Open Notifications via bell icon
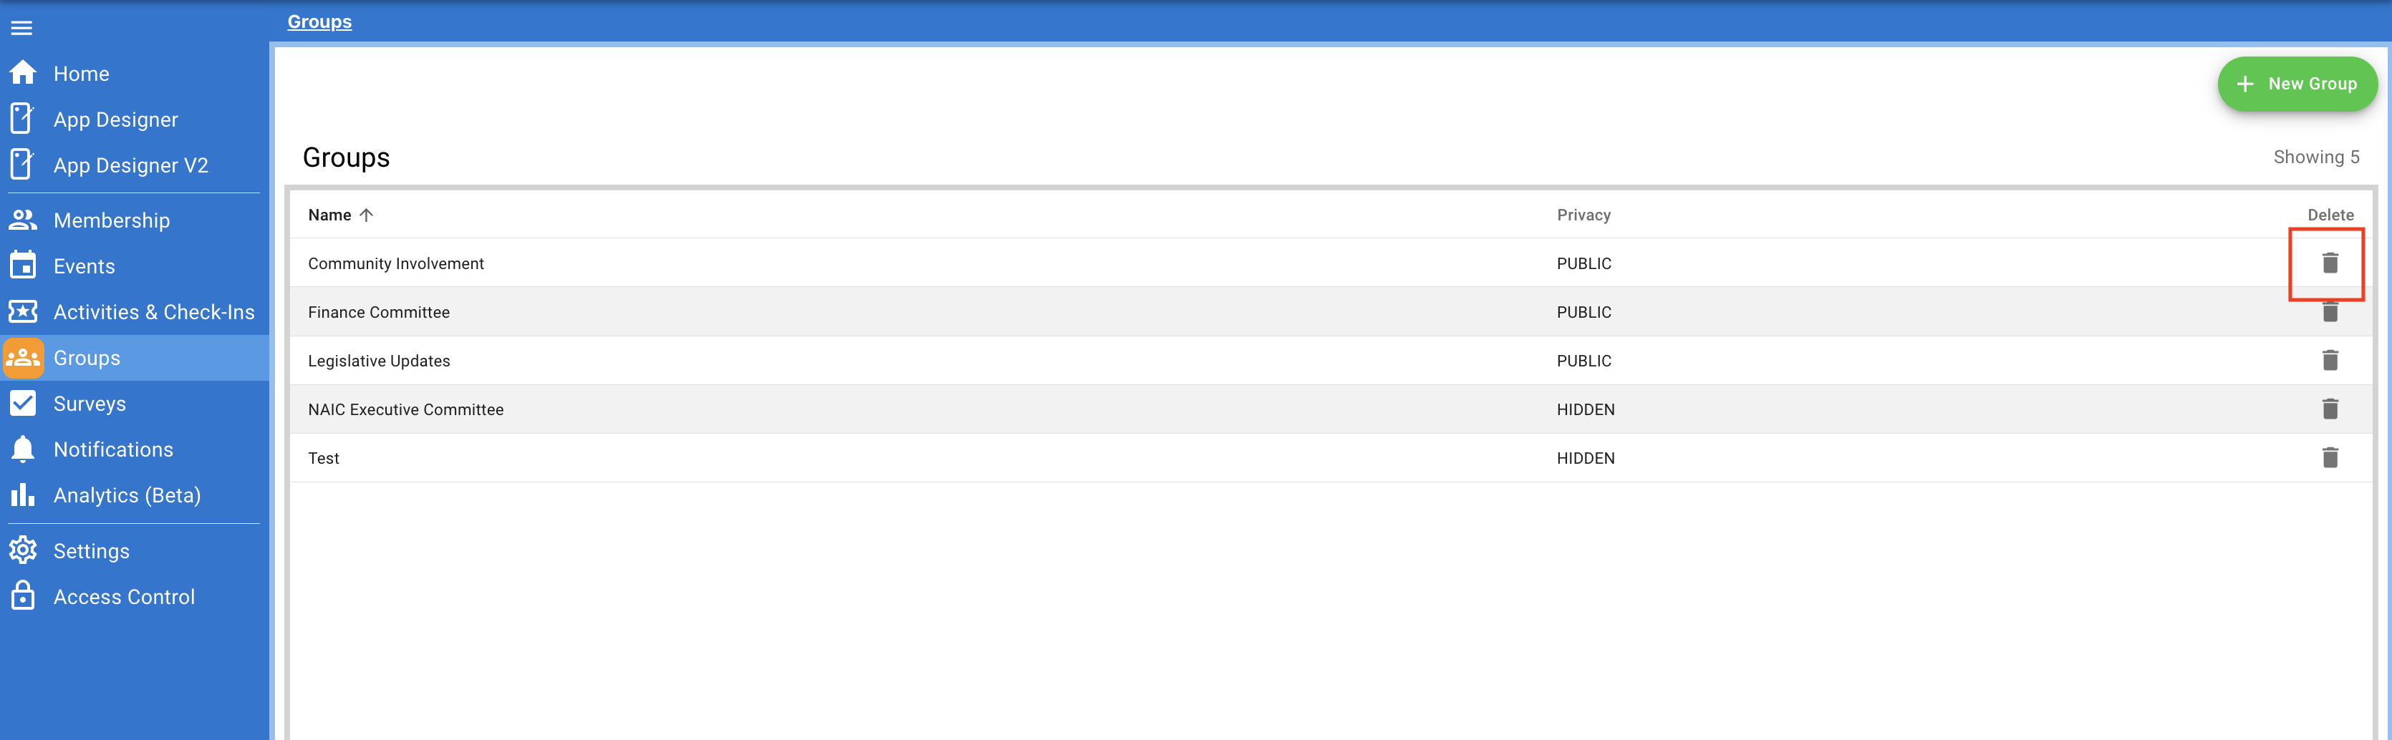Viewport: 2392px width, 740px height. click(23, 449)
